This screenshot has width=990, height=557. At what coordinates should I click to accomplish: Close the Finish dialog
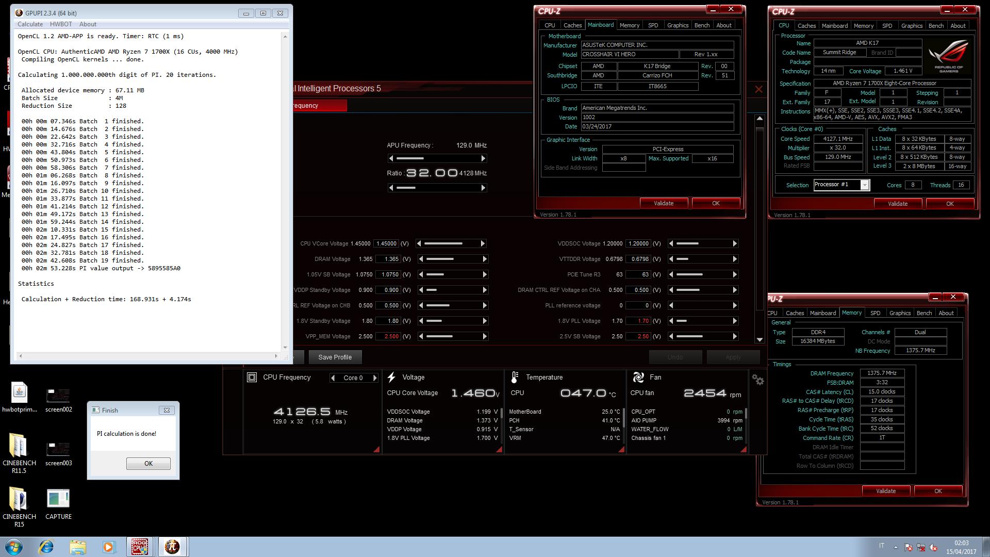click(x=167, y=410)
